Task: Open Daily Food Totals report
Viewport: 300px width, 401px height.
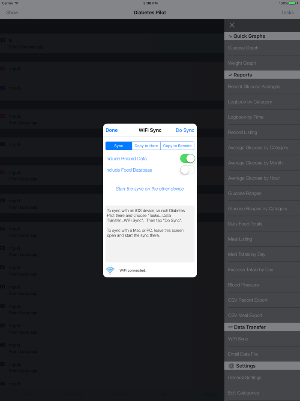Action: coord(262,224)
